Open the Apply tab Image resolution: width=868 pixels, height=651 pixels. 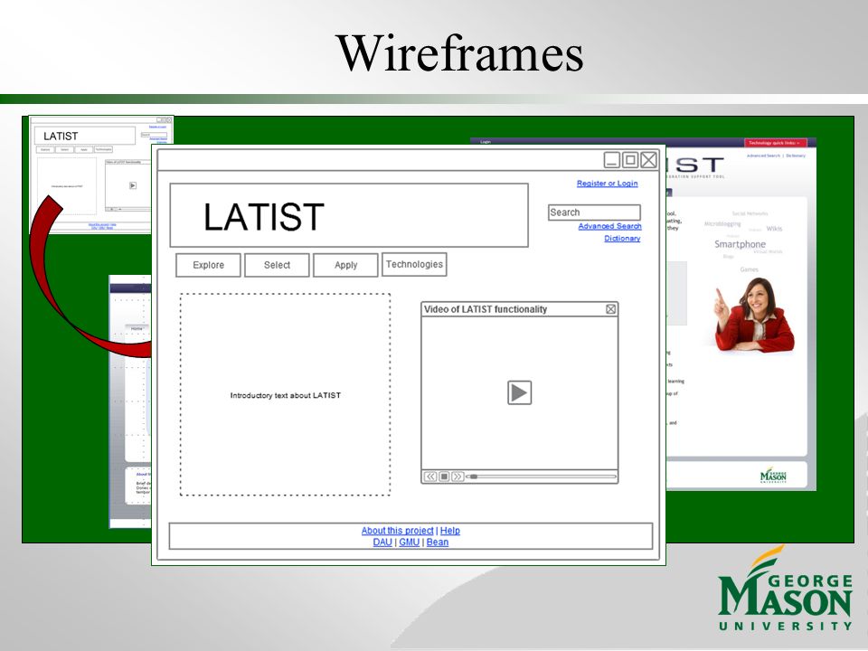coord(345,265)
